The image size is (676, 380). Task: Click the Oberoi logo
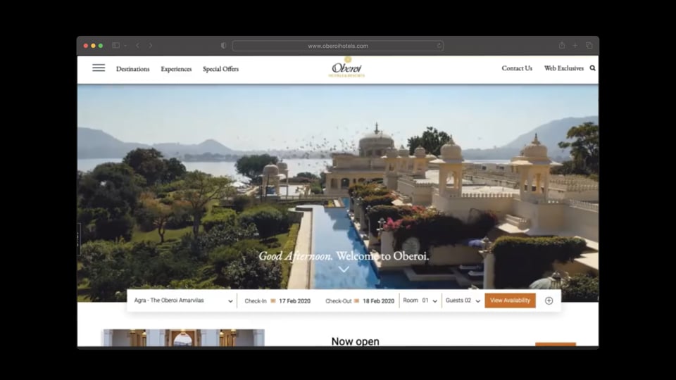[x=346, y=68]
